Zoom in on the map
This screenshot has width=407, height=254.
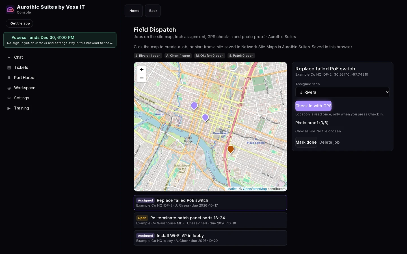coord(142,69)
